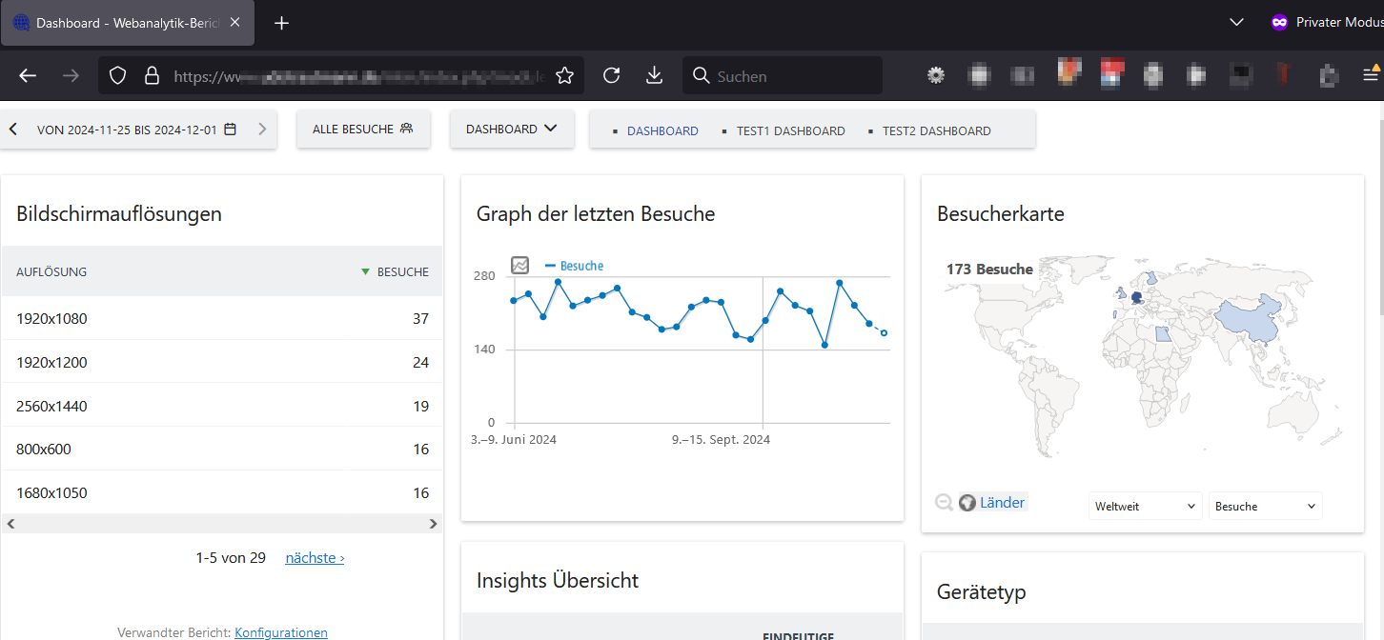Image resolution: width=1384 pixels, height=640 pixels.
Task: Open the Alle Besuche segment selector
Action: click(363, 130)
